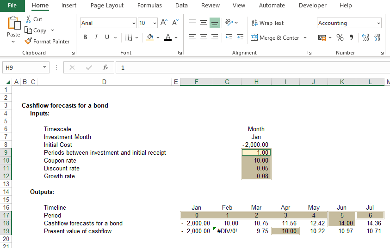Click the Increase Indent icon

tap(240, 37)
